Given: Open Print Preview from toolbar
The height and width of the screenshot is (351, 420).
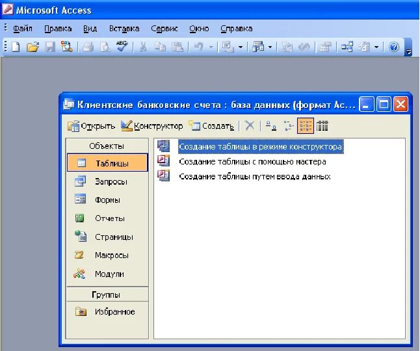Looking at the screenshot, I should [105, 47].
